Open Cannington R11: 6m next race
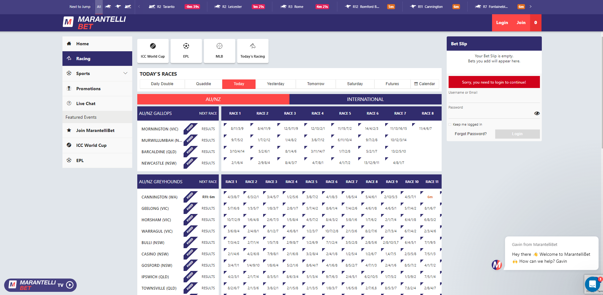603x295 pixels. 208,197
